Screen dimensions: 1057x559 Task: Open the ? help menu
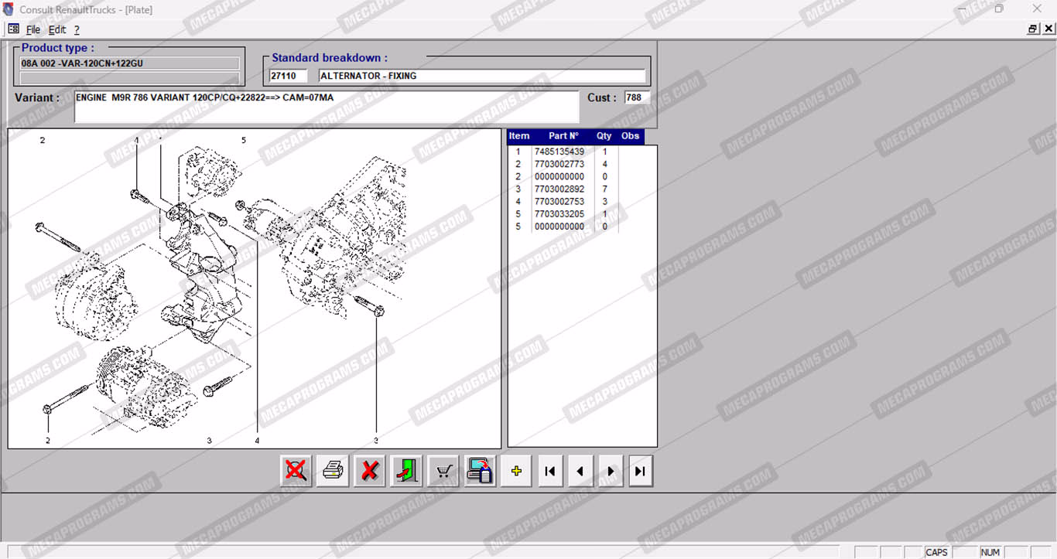pos(77,29)
